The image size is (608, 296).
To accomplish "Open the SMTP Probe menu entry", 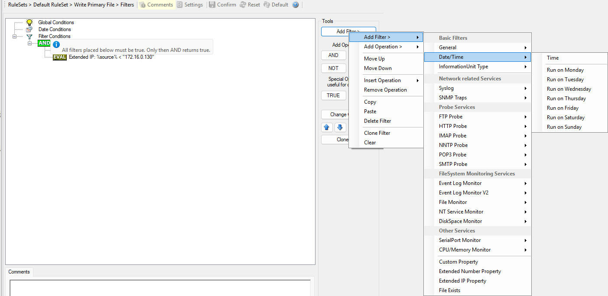I will click(477, 164).
